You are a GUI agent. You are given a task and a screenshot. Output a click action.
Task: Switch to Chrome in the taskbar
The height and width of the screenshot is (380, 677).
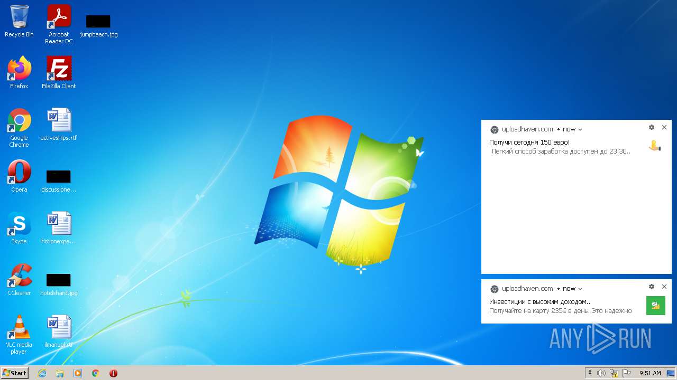point(96,373)
